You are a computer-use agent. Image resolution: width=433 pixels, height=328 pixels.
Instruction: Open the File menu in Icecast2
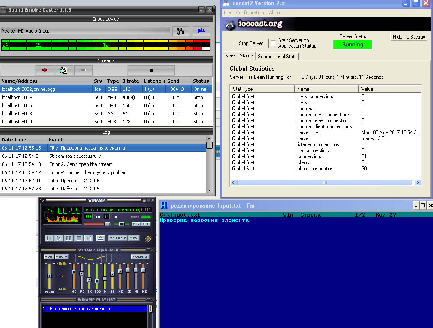tap(227, 12)
